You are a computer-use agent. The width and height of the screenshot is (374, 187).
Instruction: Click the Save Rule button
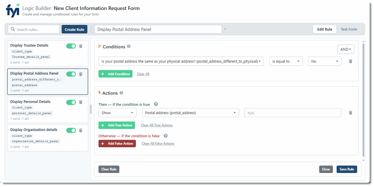coord(347,169)
